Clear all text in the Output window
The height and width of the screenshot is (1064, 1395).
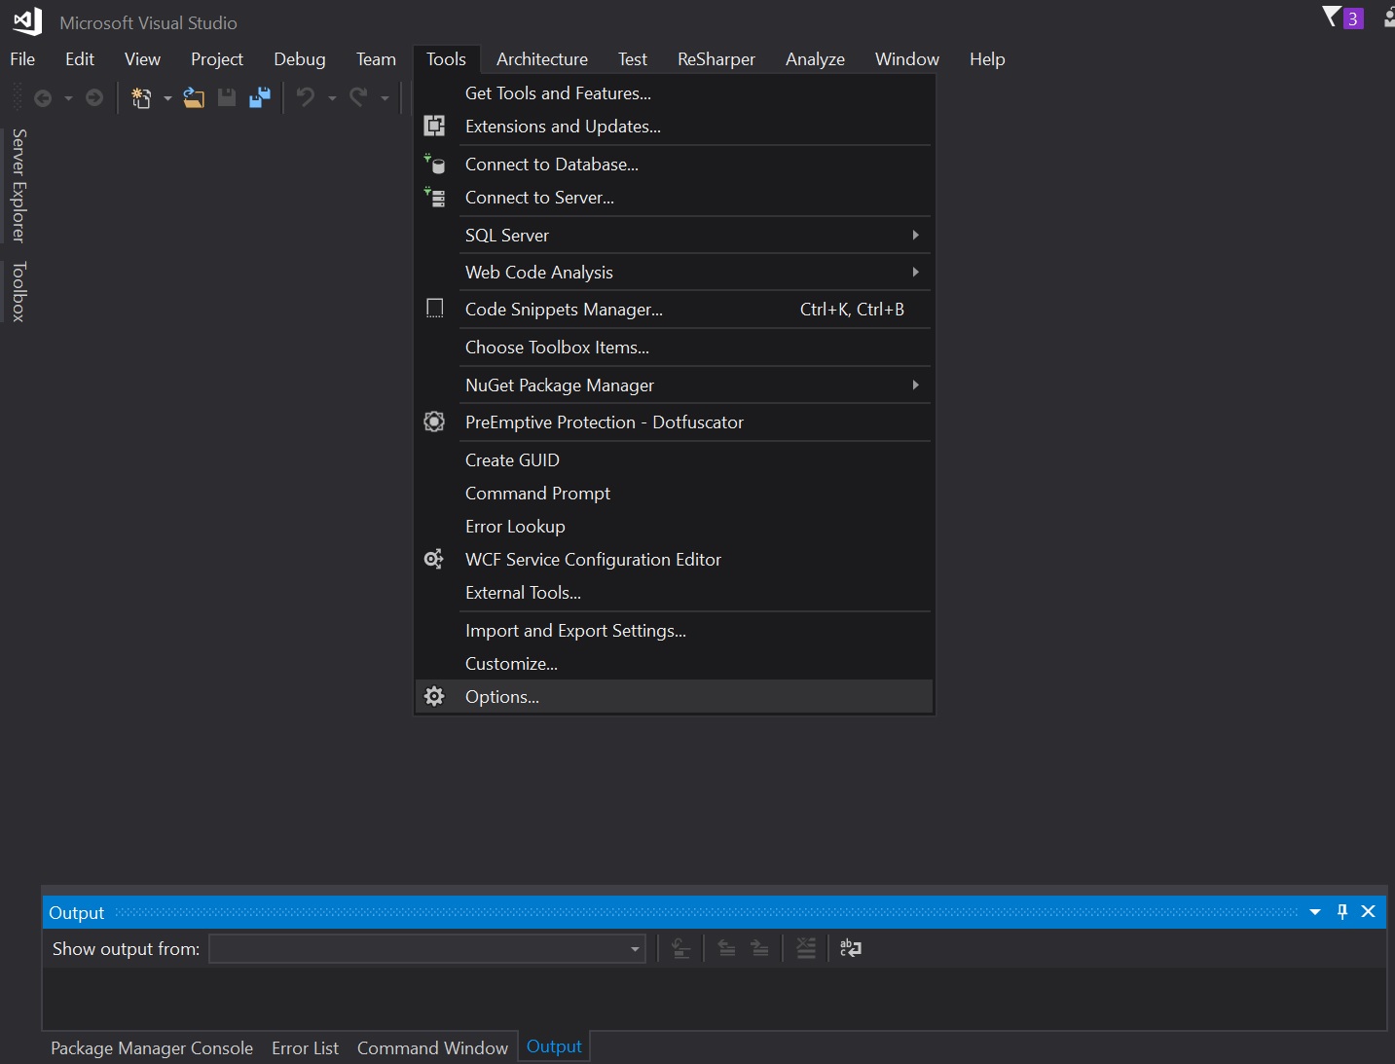805,948
